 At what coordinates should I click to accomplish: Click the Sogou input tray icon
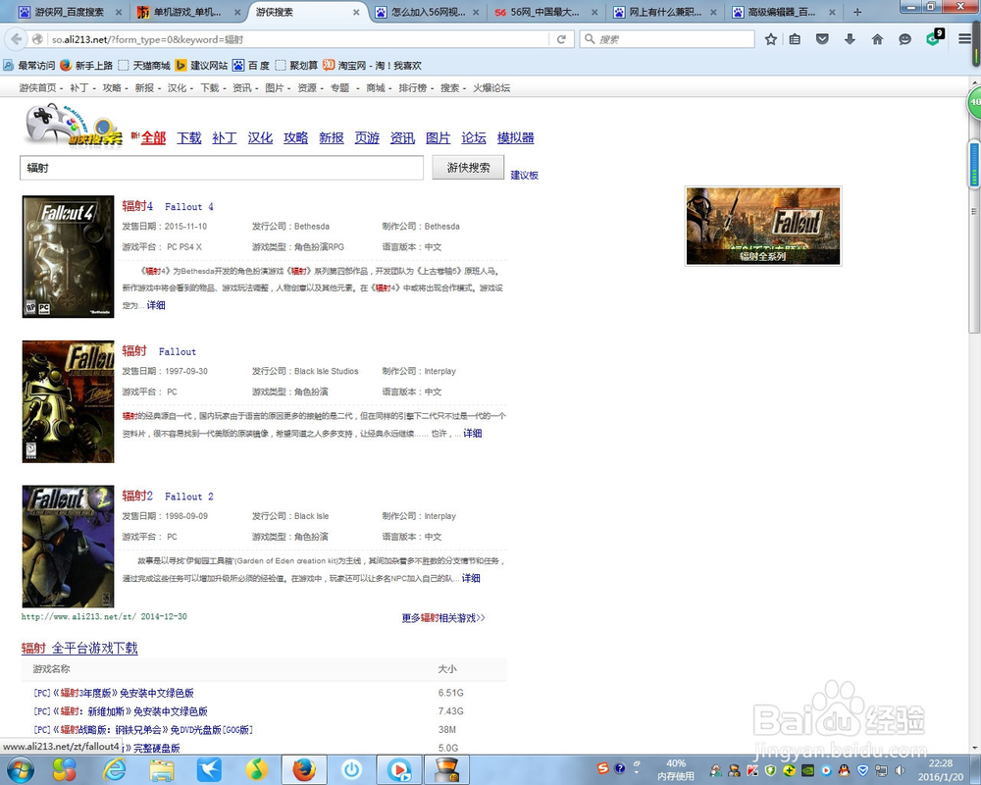click(602, 768)
